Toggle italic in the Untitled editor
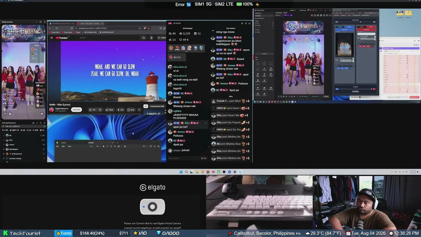 pos(107,146)
